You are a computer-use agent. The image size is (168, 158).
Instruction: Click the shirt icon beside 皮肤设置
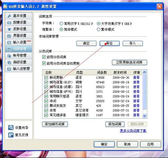pos(9,29)
